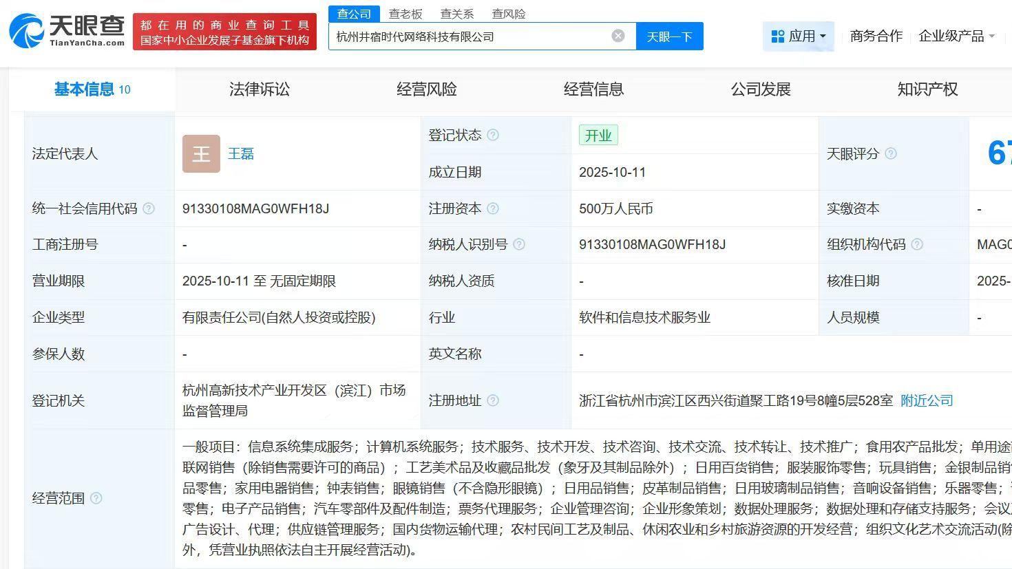Viewport: 1012px width, 569px height.
Task: Click the 经营范围 business scope paragraph
Action: coord(597,498)
